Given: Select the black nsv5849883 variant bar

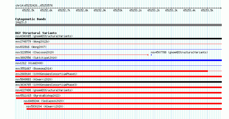Looking at the screenshot, I should pyautogui.click(x=118, y=82).
